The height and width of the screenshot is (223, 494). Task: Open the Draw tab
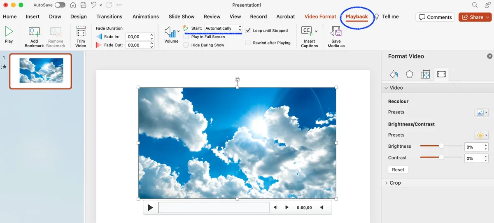(55, 16)
